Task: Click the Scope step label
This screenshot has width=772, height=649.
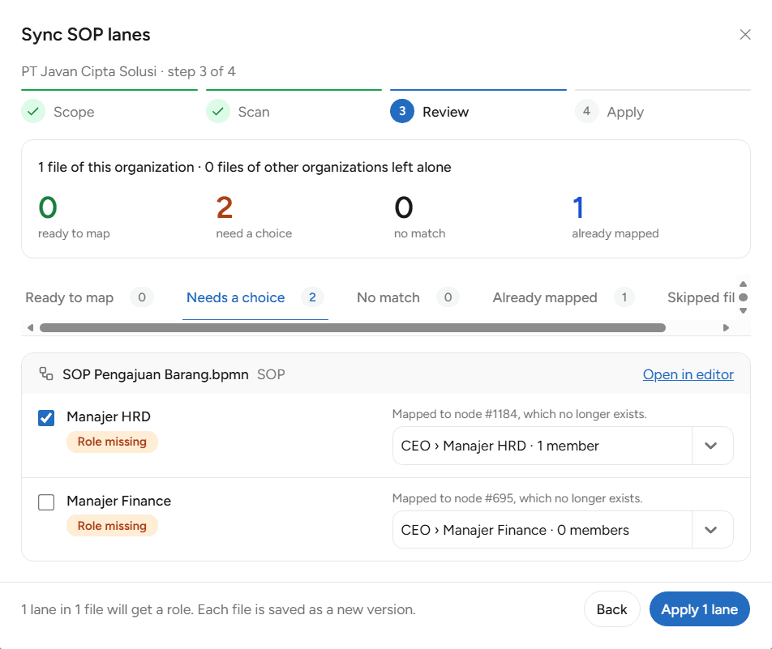Action: [74, 112]
